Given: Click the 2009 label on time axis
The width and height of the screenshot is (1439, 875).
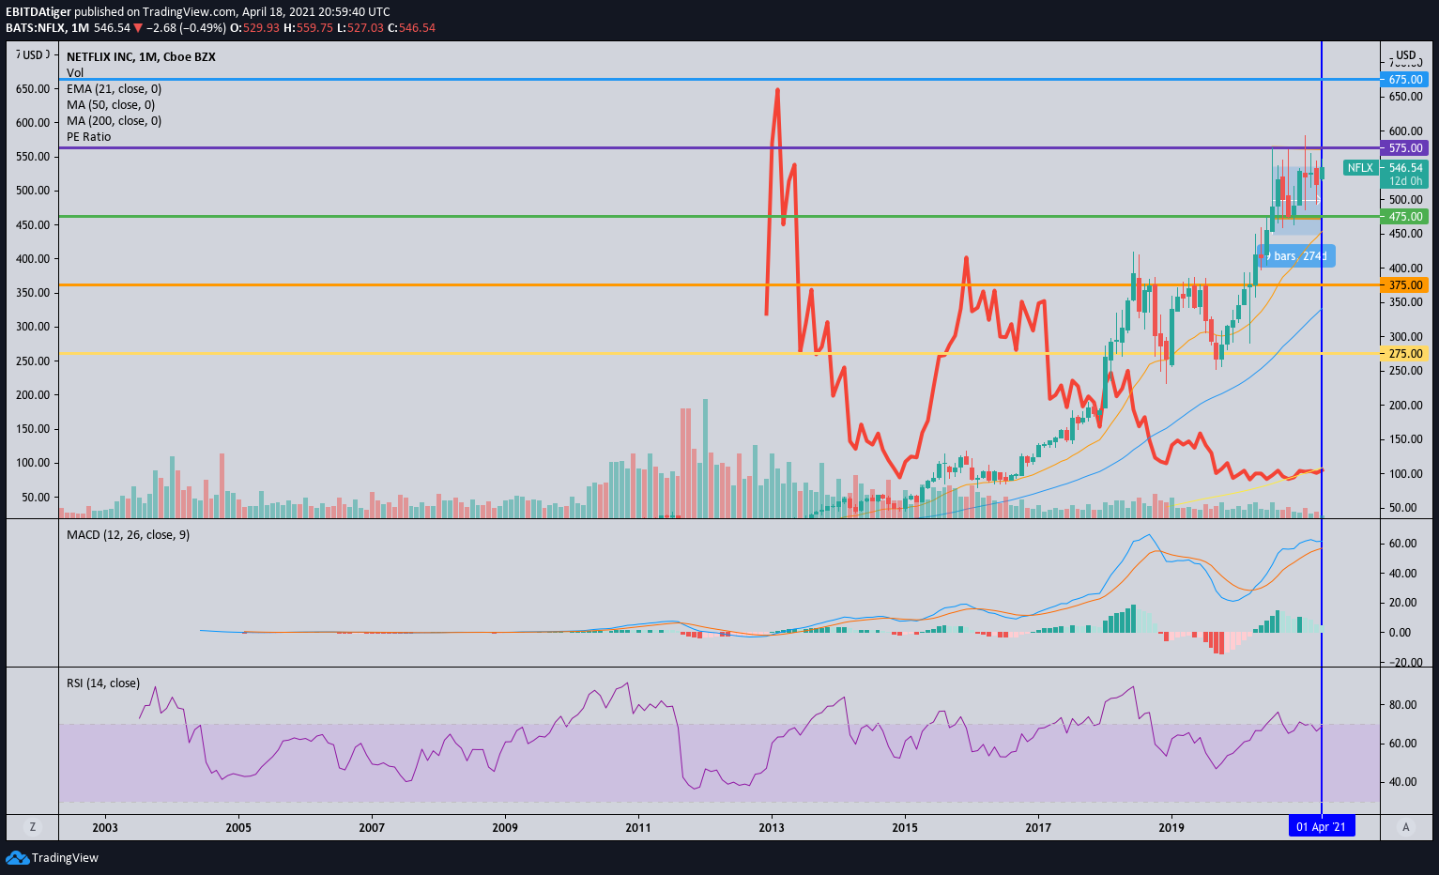Looking at the screenshot, I should [505, 827].
